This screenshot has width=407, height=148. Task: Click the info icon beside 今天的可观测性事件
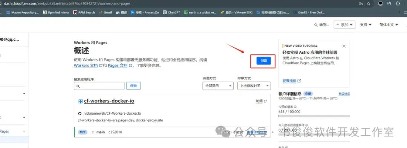(306, 125)
